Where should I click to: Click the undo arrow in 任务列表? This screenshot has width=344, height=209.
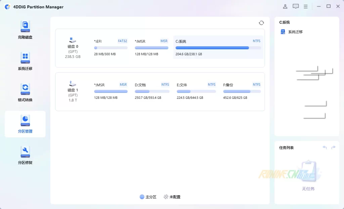point(325,148)
